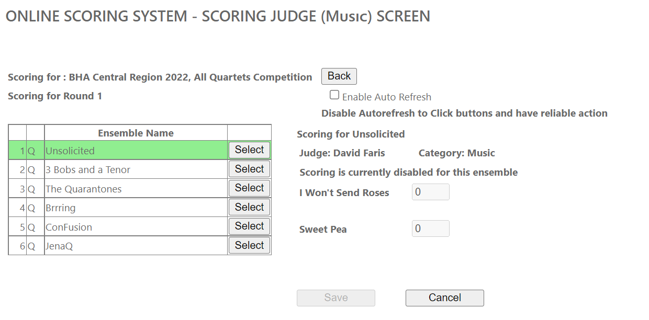Click the JenaQ name cell
This screenshot has height=320, width=649.
tap(59, 246)
